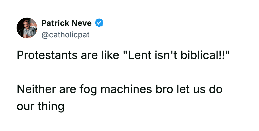Click the last line "our thing"

[x=40, y=106]
